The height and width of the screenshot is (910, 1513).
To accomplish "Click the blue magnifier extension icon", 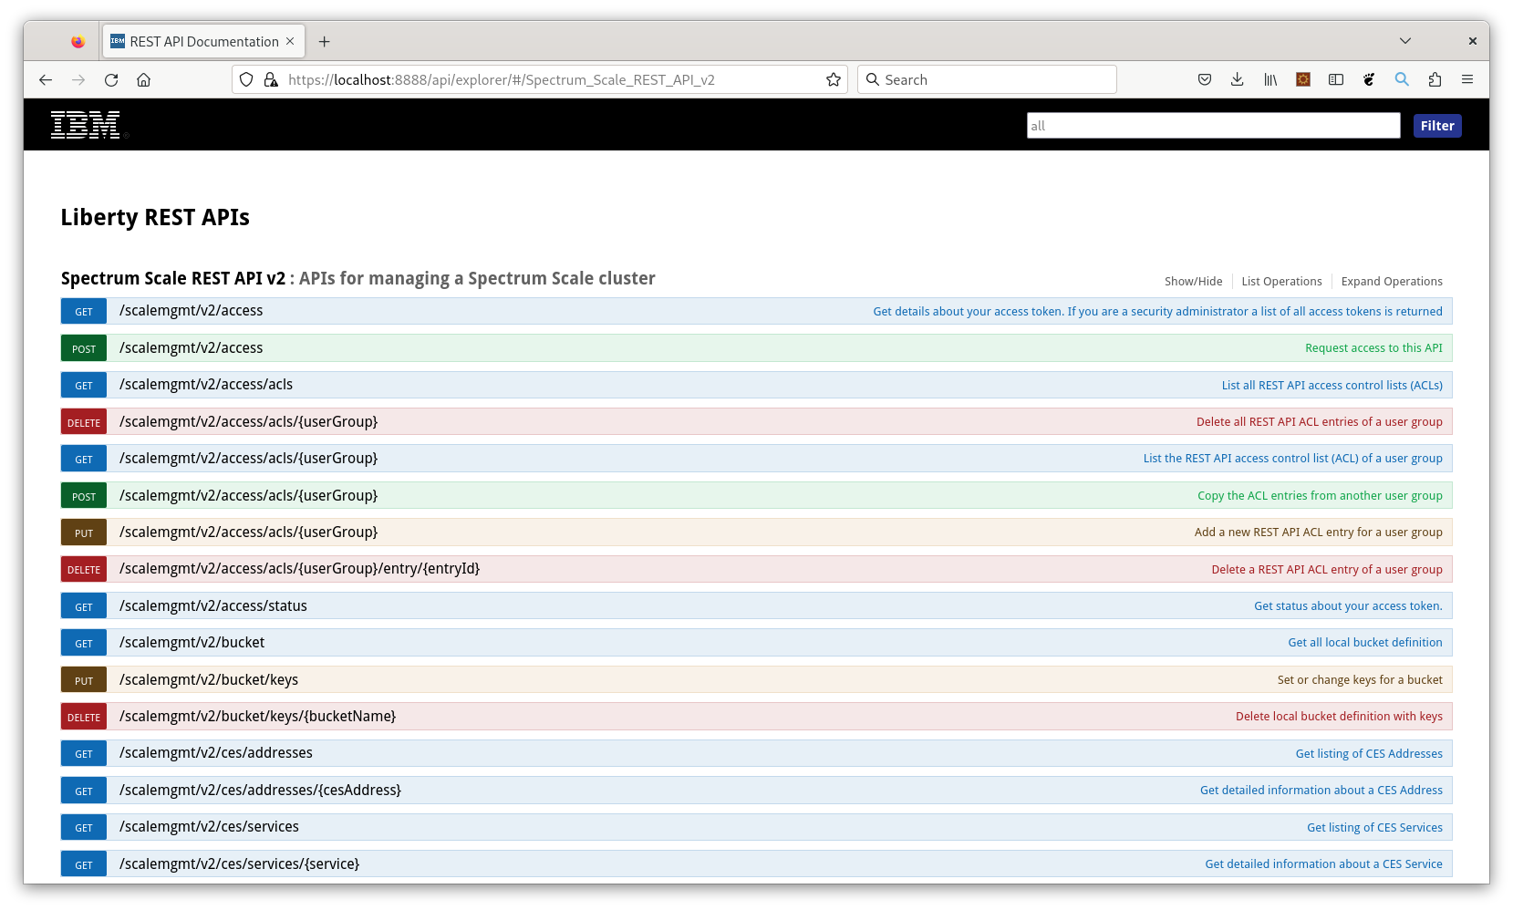I will pos(1402,80).
